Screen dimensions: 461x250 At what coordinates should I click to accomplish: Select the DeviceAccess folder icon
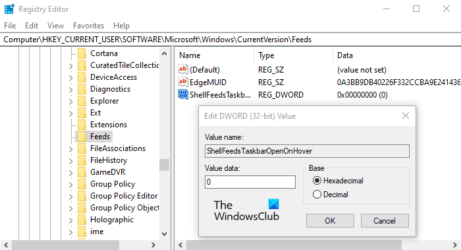(x=82, y=77)
